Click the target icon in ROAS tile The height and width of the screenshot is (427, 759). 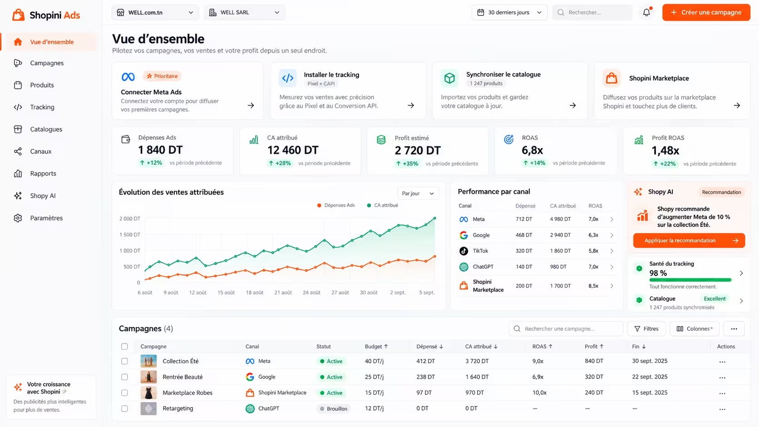tap(509, 139)
